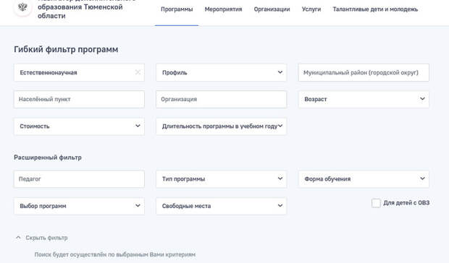Click the Скрыть фильтр link
This screenshot has width=449, height=263.
(46, 238)
